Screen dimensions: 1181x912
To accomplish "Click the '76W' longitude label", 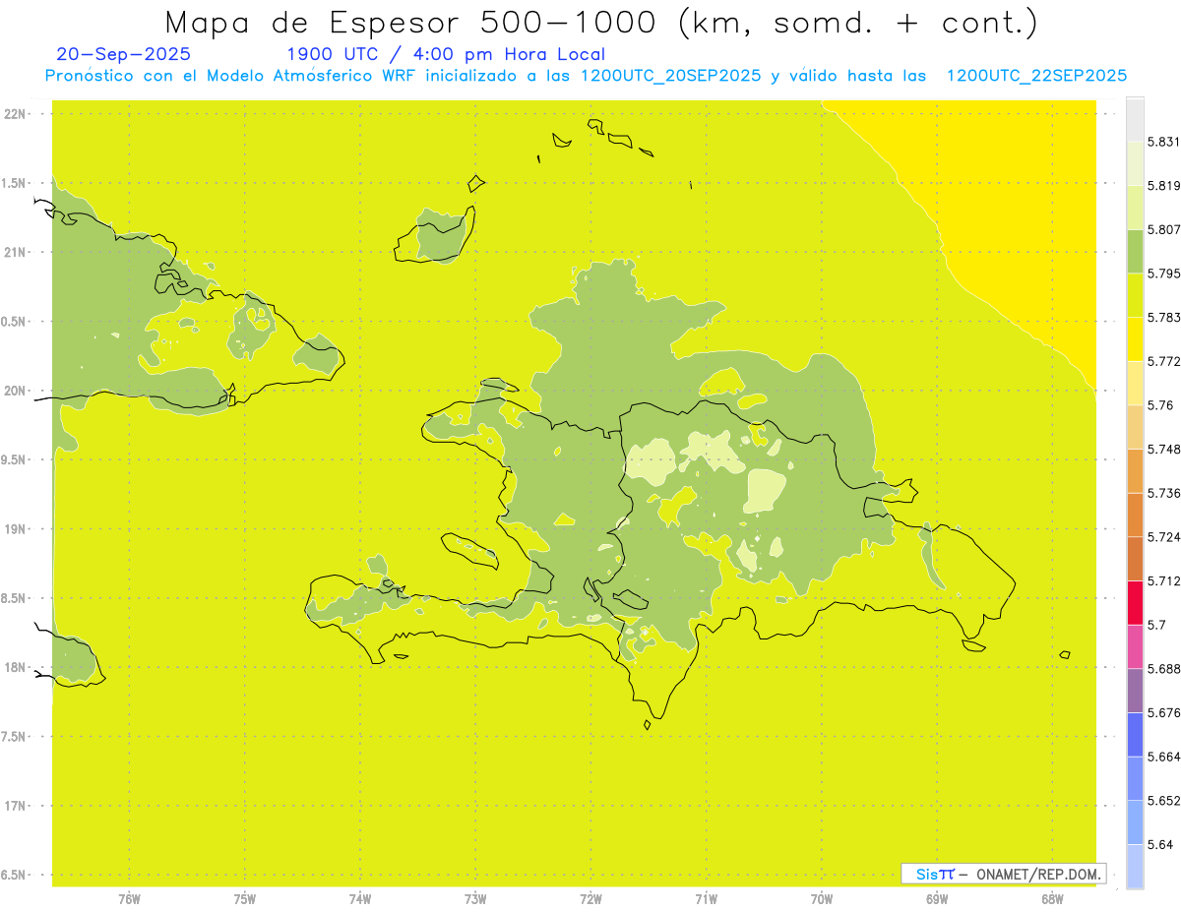I will point(129,898).
